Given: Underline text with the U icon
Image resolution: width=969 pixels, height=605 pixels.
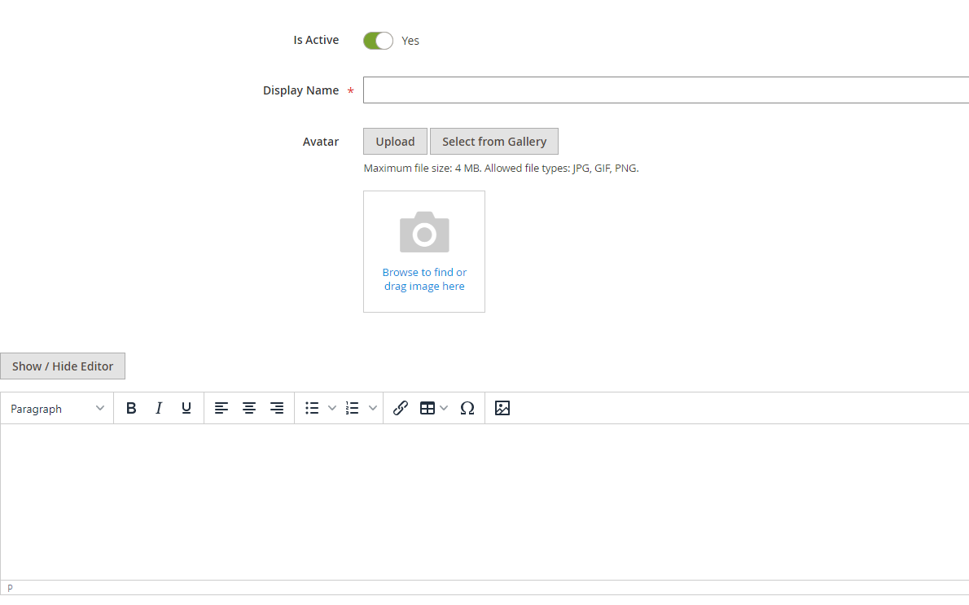Looking at the screenshot, I should [186, 408].
